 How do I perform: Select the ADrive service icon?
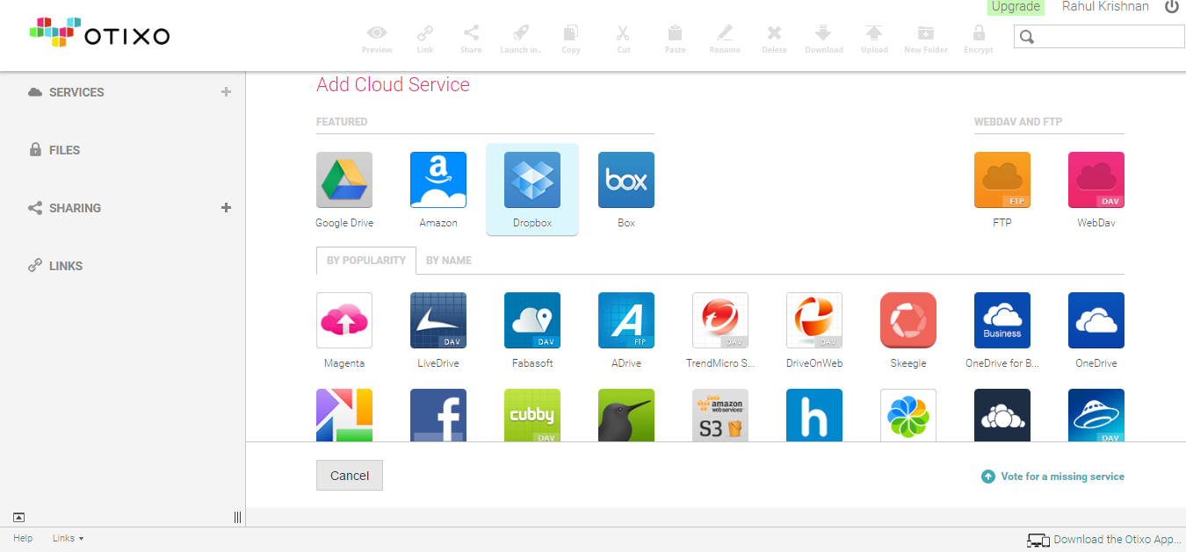click(626, 320)
